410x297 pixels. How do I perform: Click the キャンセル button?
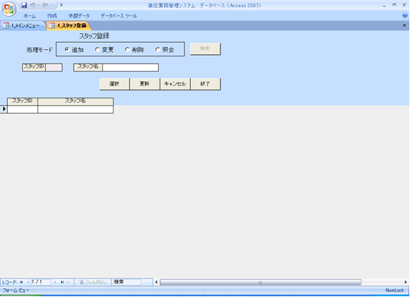(x=175, y=84)
